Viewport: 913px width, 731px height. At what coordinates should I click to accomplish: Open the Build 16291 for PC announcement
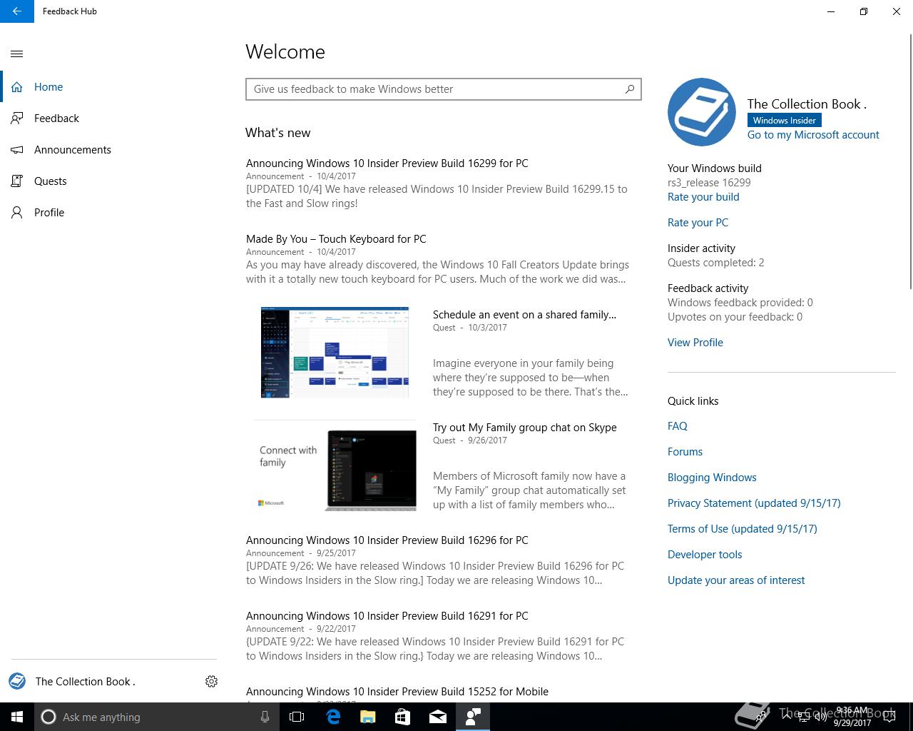[x=387, y=616]
